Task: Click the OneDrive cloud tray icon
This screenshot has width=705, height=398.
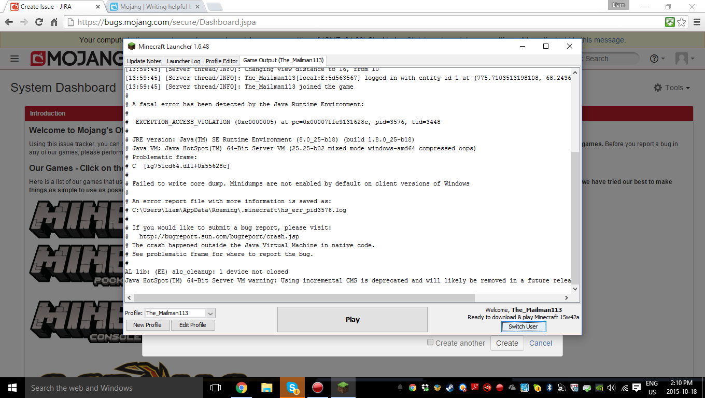Action: [x=512, y=388]
